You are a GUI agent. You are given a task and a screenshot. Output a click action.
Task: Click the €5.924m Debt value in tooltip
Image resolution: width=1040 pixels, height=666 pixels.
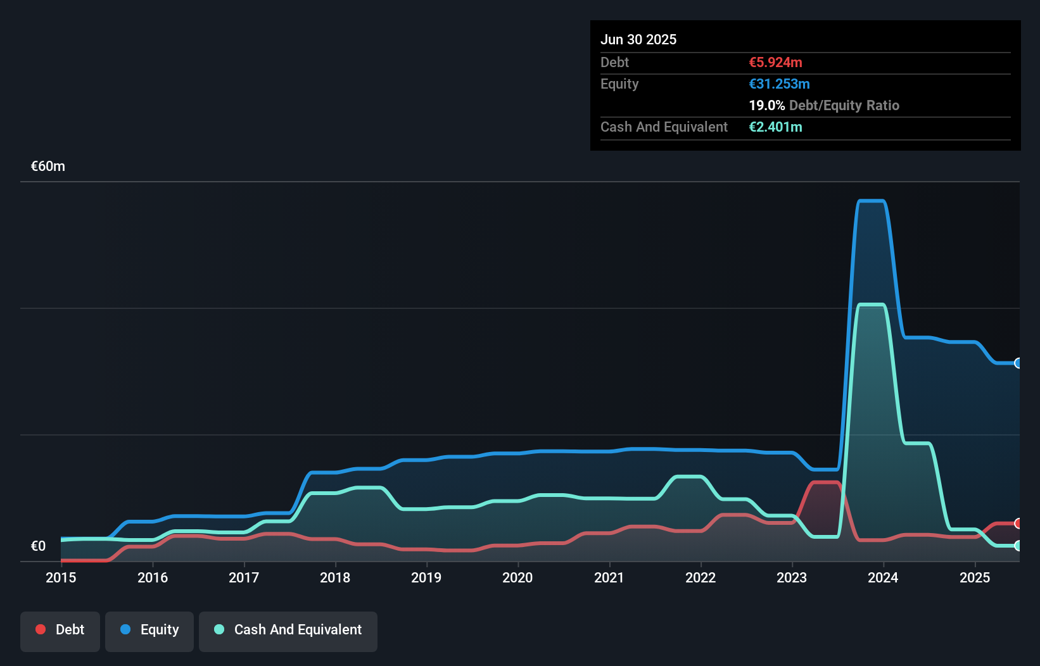click(775, 62)
